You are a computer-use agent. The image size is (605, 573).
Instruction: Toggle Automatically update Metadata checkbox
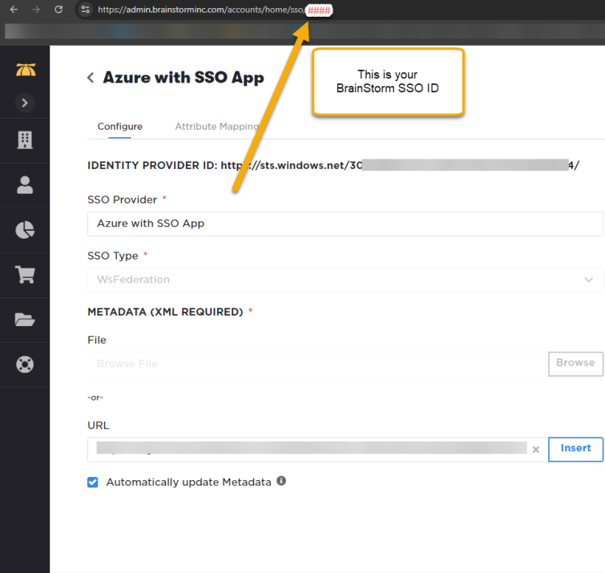(x=93, y=482)
